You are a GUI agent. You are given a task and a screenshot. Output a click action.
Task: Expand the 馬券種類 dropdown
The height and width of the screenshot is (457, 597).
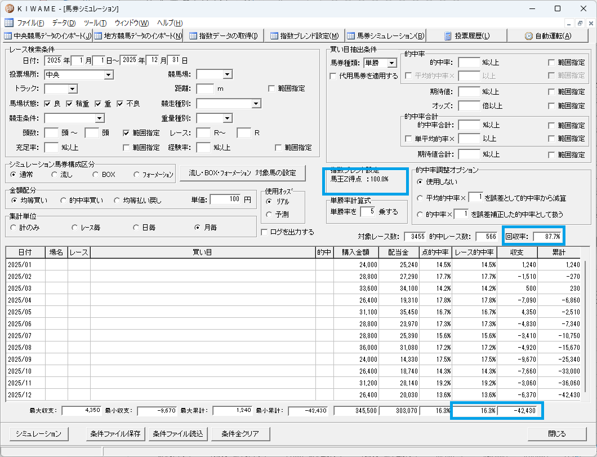392,63
